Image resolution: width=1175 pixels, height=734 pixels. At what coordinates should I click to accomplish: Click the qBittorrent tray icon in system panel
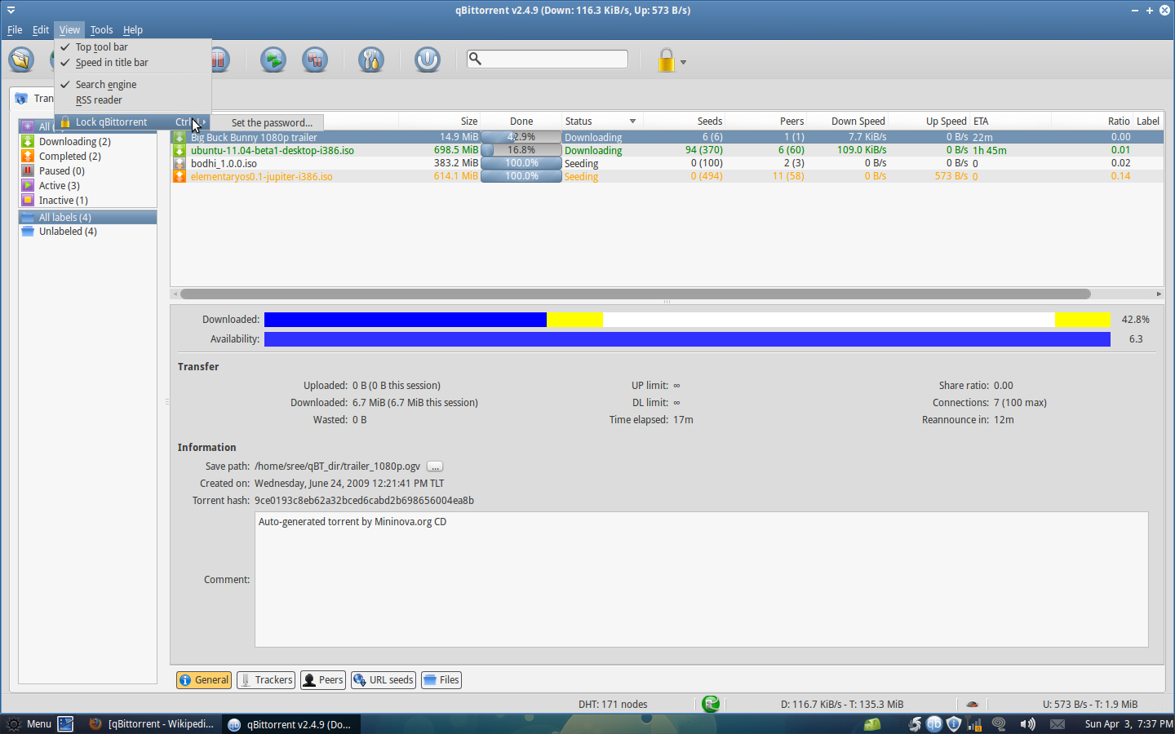(x=934, y=724)
